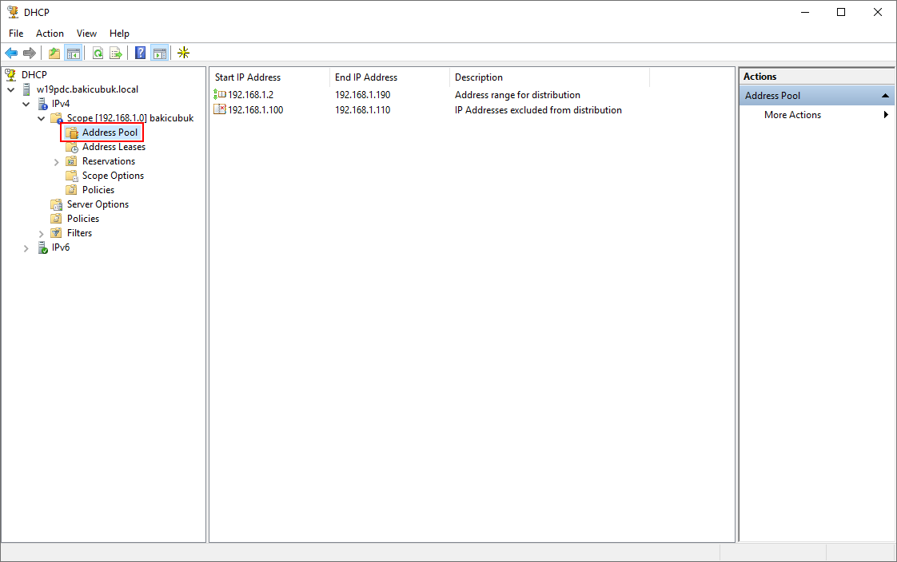Click the exclusion icon for 192.168.1.100
Image resolution: width=897 pixels, height=562 pixels.
pyautogui.click(x=220, y=109)
